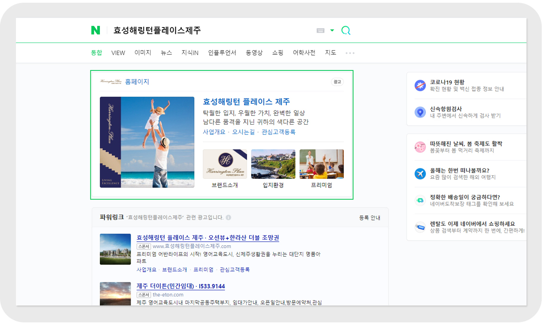Screen dimensions: 542x327
Task: Click the airplane travel icon
Action: pyautogui.click(x=420, y=173)
